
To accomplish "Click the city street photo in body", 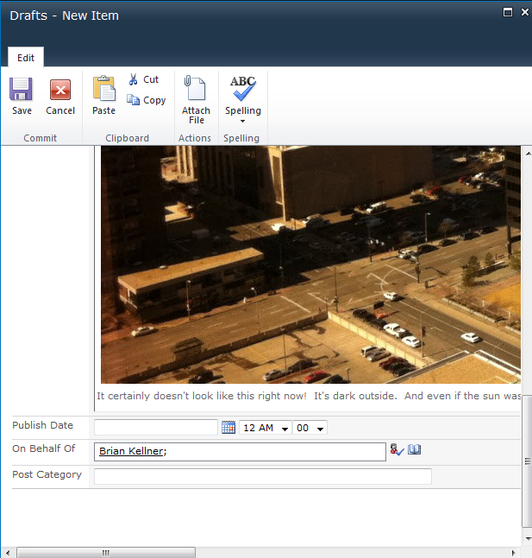I will [x=310, y=263].
